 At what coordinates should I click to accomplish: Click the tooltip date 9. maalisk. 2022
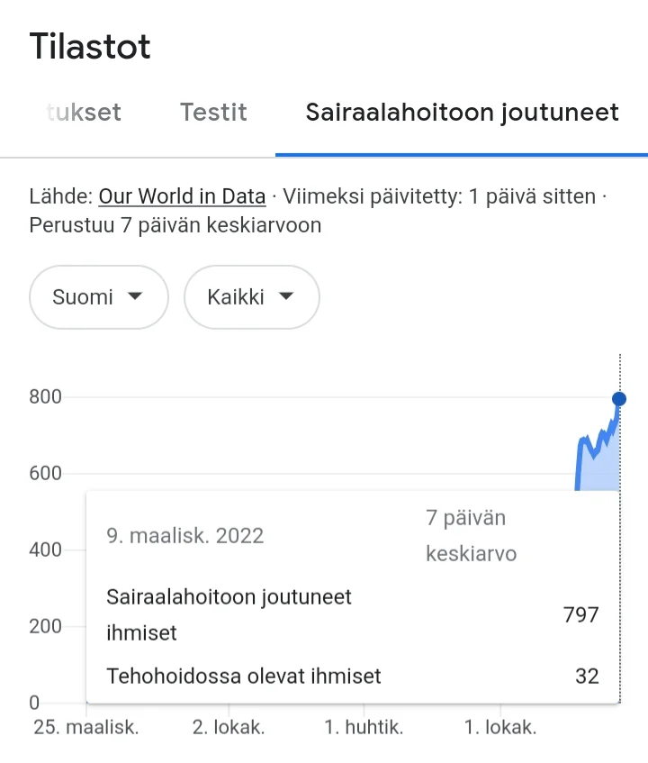(x=185, y=536)
